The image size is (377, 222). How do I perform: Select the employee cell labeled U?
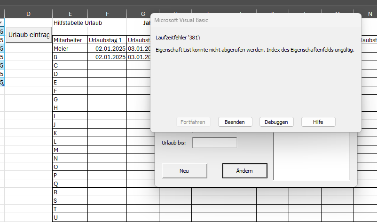pos(70,217)
